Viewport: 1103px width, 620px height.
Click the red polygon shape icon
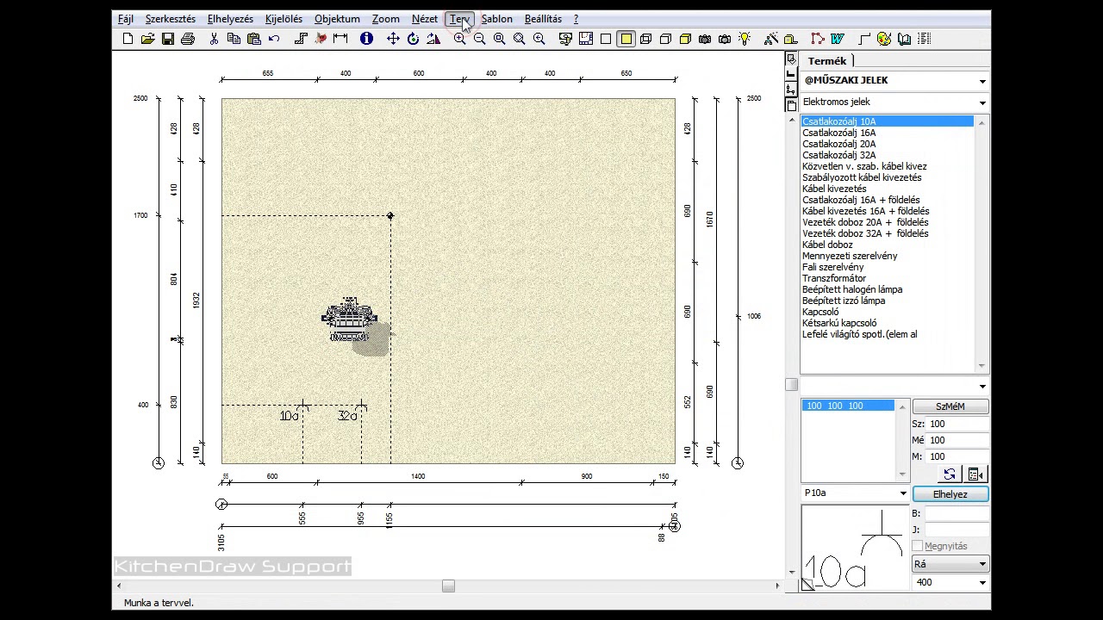click(818, 39)
